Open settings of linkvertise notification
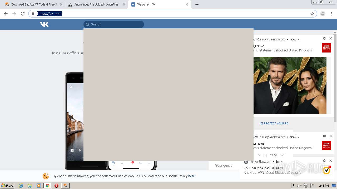This screenshot has width=337, height=189. point(324,161)
